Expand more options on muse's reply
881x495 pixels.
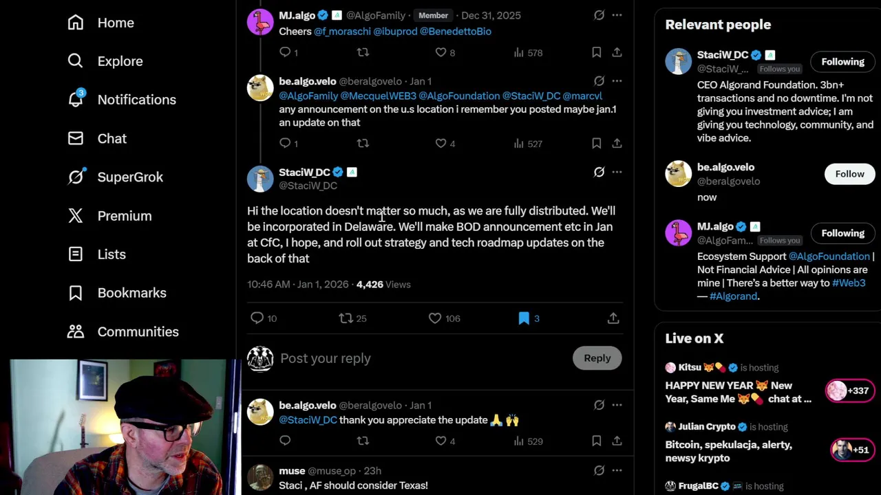(617, 470)
